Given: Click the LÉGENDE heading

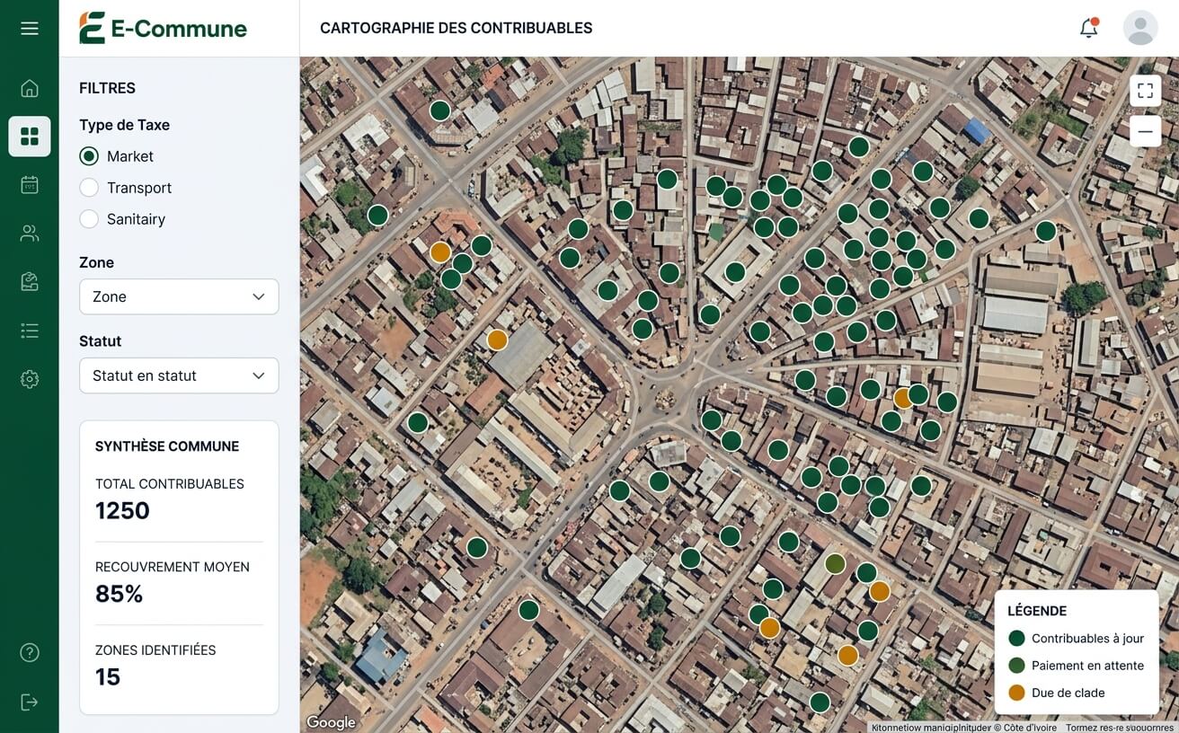Looking at the screenshot, I should (x=1037, y=611).
